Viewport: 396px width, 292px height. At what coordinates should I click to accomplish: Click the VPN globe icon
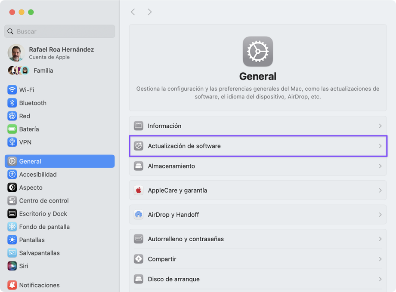pos(12,142)
